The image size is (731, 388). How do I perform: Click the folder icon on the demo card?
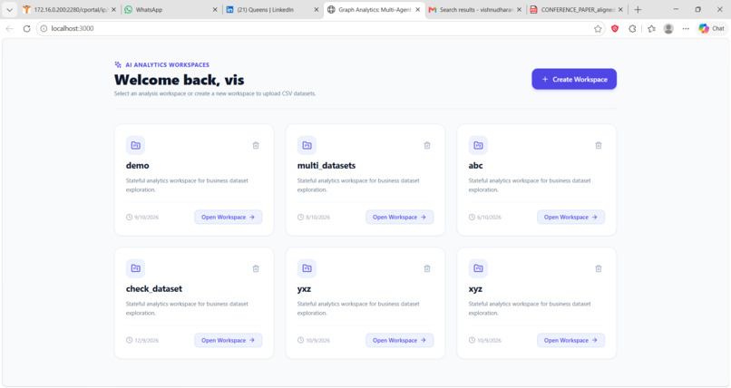coord(135,145)
